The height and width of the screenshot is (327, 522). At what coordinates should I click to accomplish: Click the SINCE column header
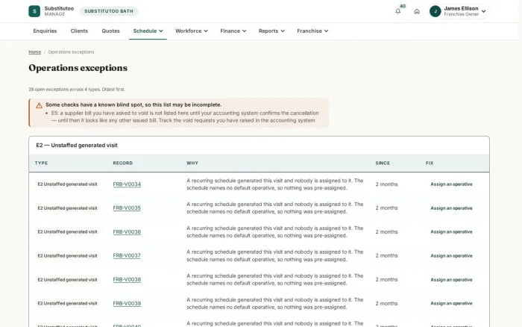(383, 163)
